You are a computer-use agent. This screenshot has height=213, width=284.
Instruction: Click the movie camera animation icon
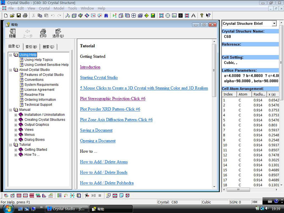tap(87, 196)
